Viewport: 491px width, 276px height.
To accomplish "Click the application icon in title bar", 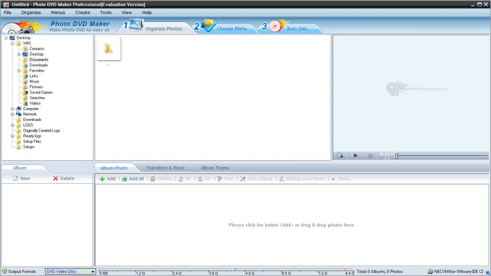I will click(x=6, y=4).
